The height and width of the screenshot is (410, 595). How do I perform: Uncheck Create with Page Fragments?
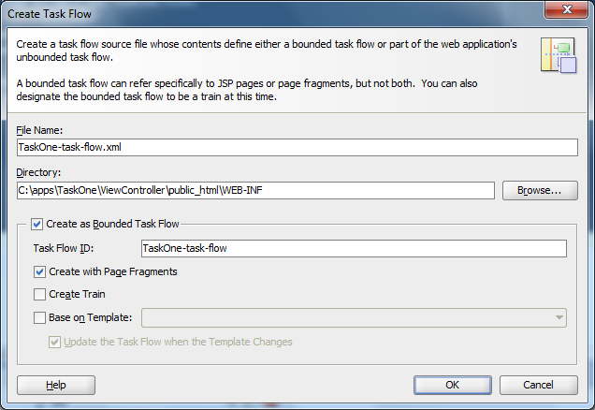click(40, 271)
